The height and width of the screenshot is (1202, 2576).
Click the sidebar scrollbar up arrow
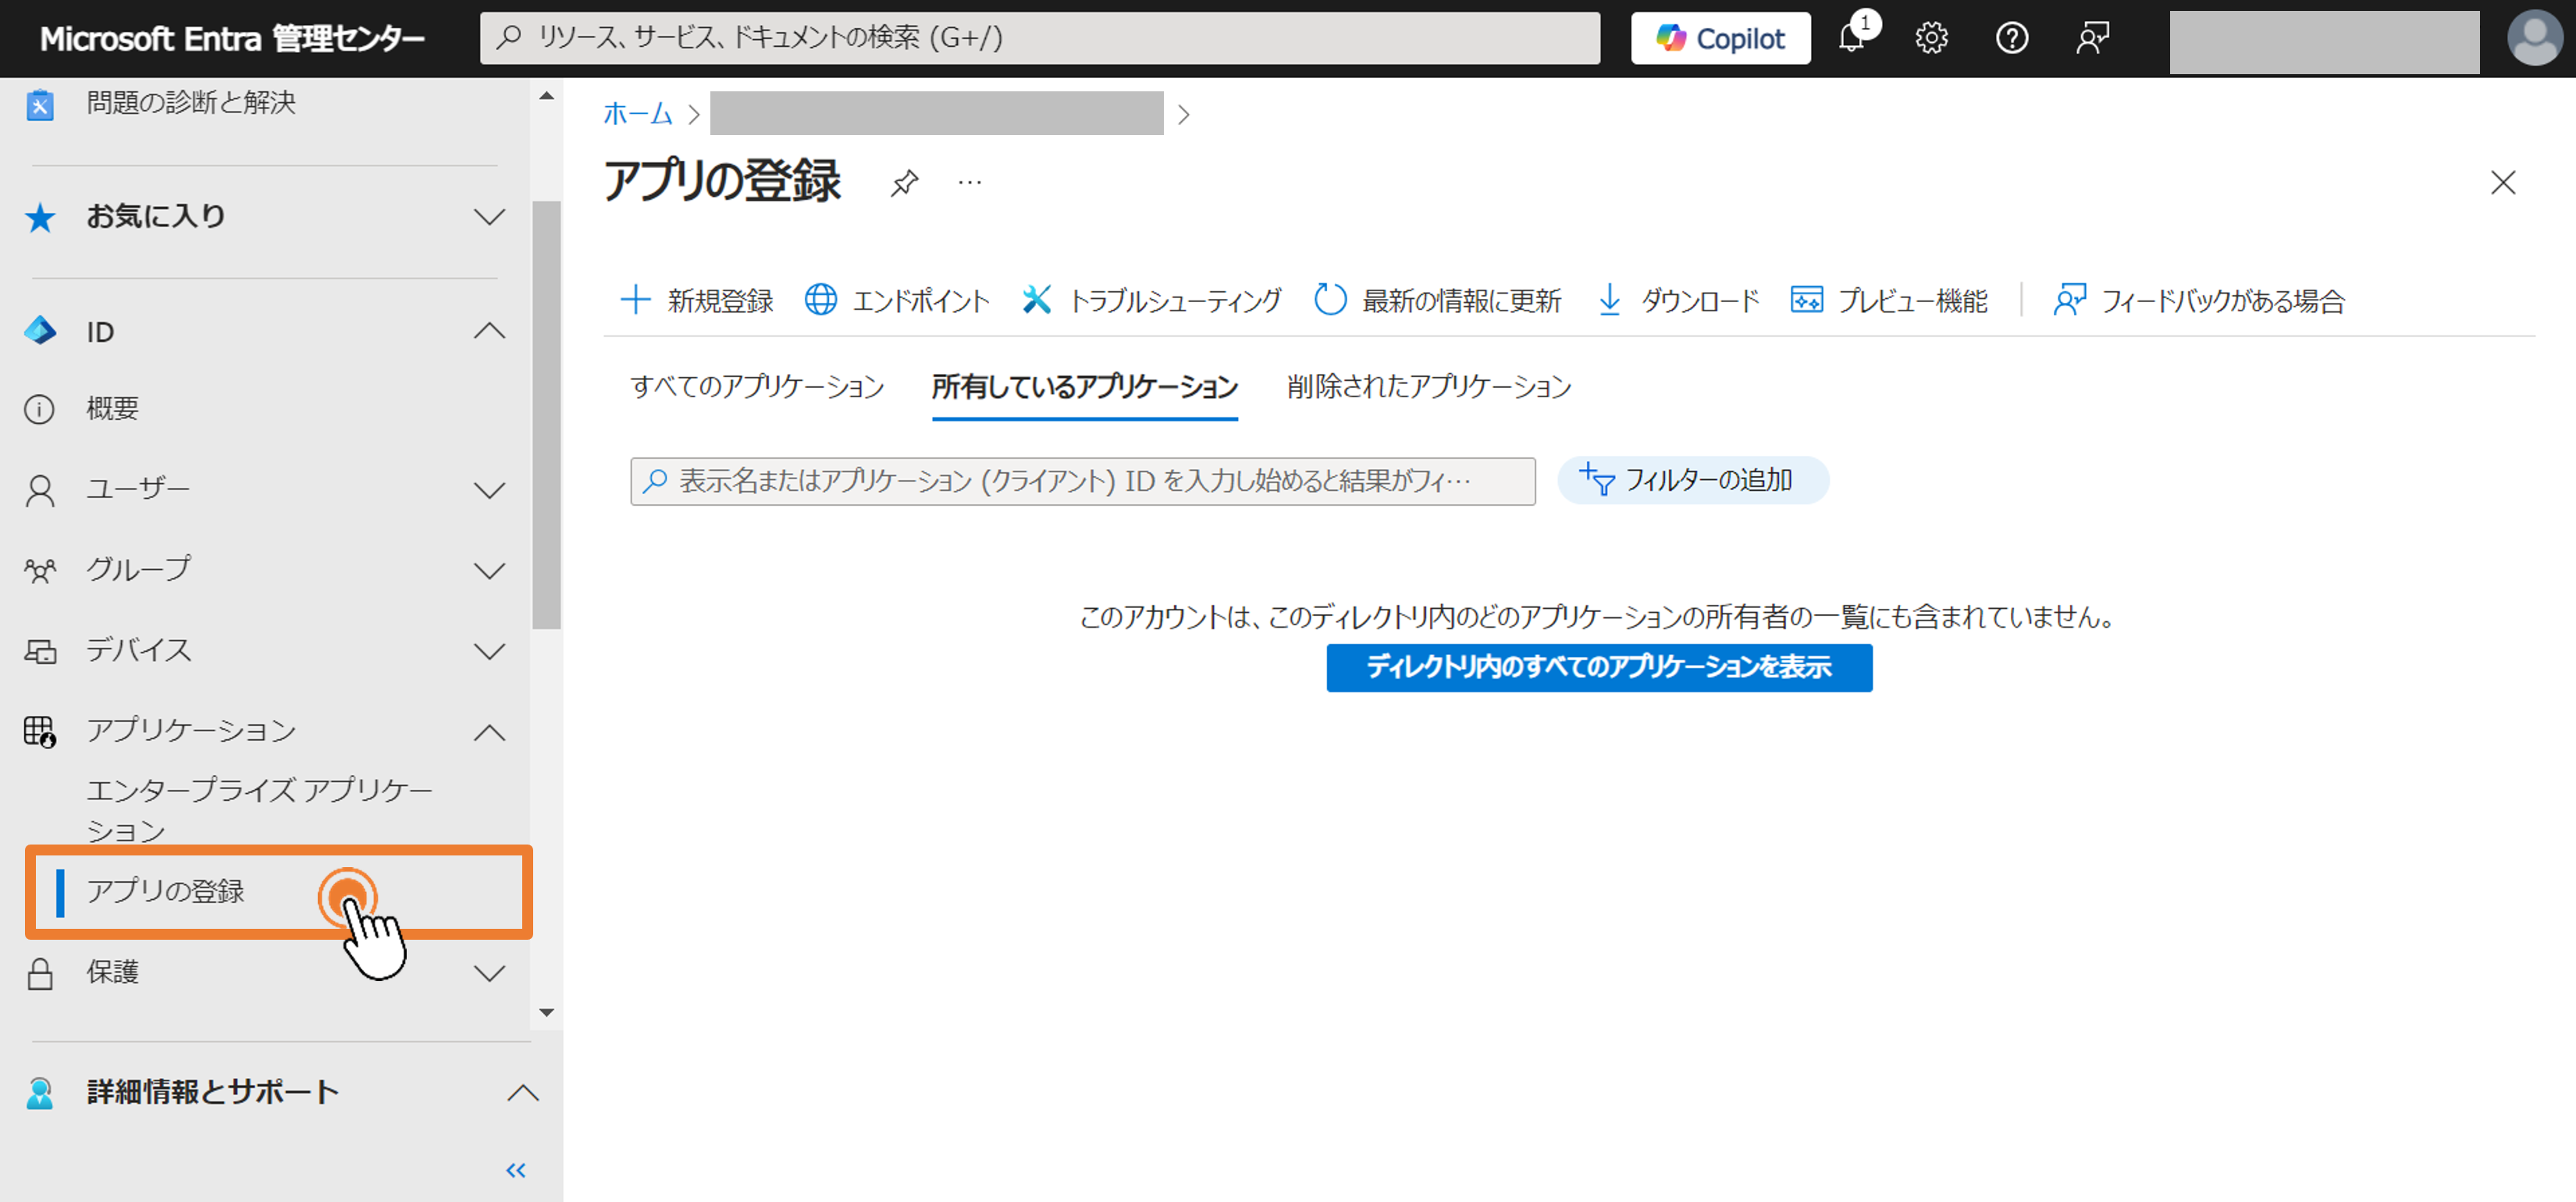click(x=546, y=96)
